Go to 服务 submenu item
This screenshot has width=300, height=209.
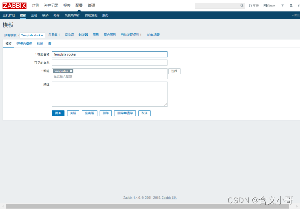(105, 16)
